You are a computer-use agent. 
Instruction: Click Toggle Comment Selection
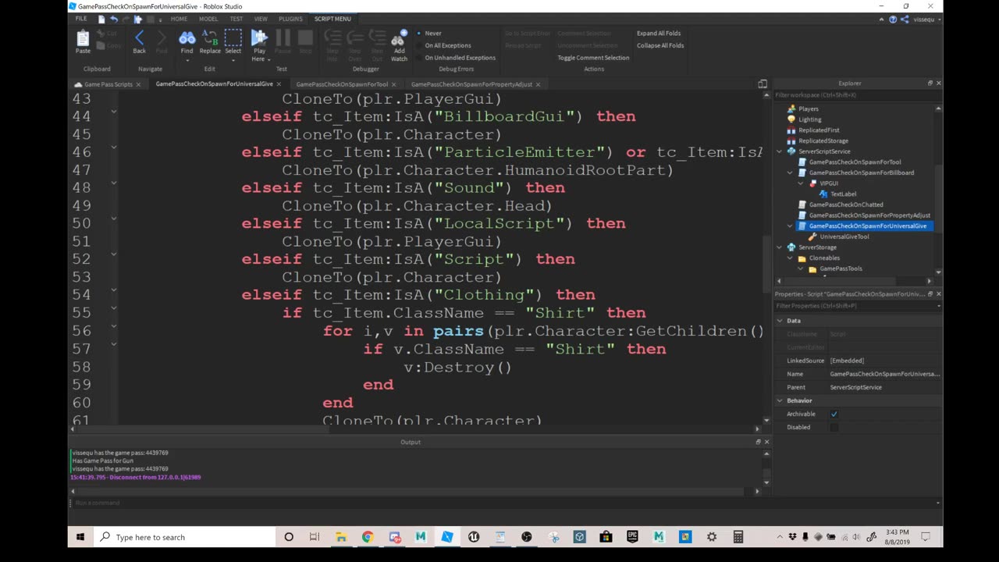[593, 58]
